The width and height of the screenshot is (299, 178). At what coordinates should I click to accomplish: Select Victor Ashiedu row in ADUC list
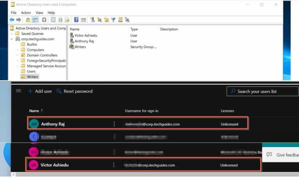click(86, 35)
